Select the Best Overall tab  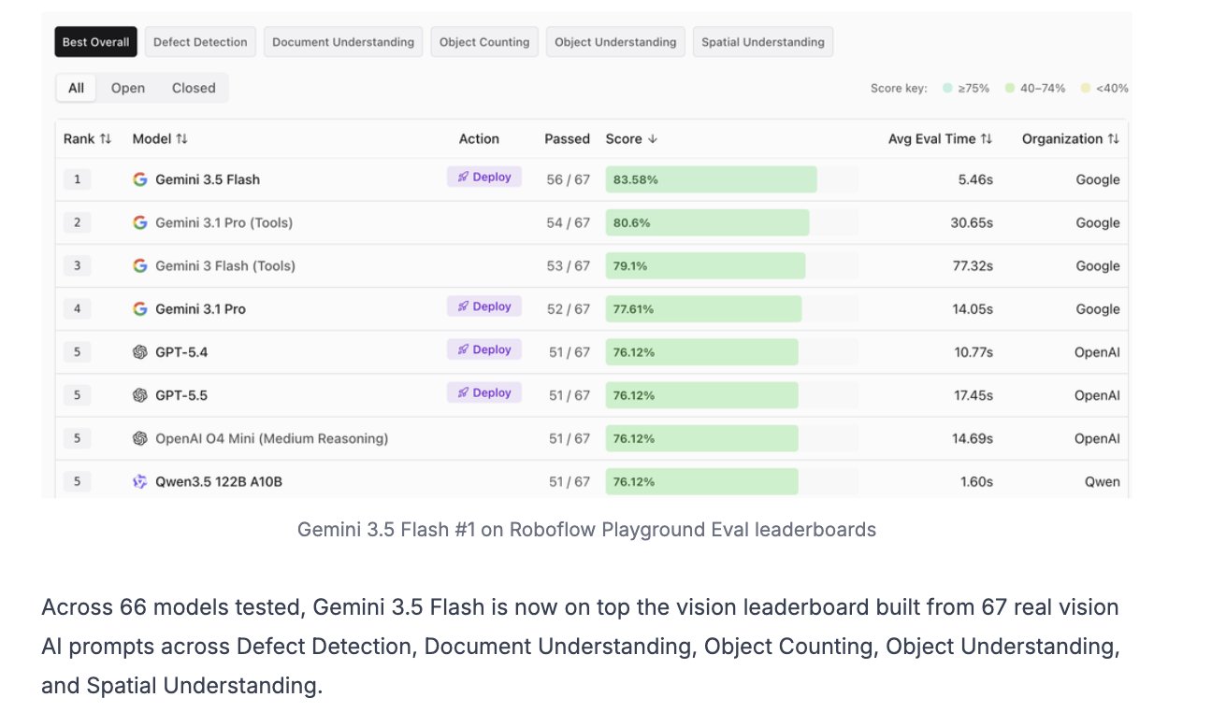click(x=96, y=42)
